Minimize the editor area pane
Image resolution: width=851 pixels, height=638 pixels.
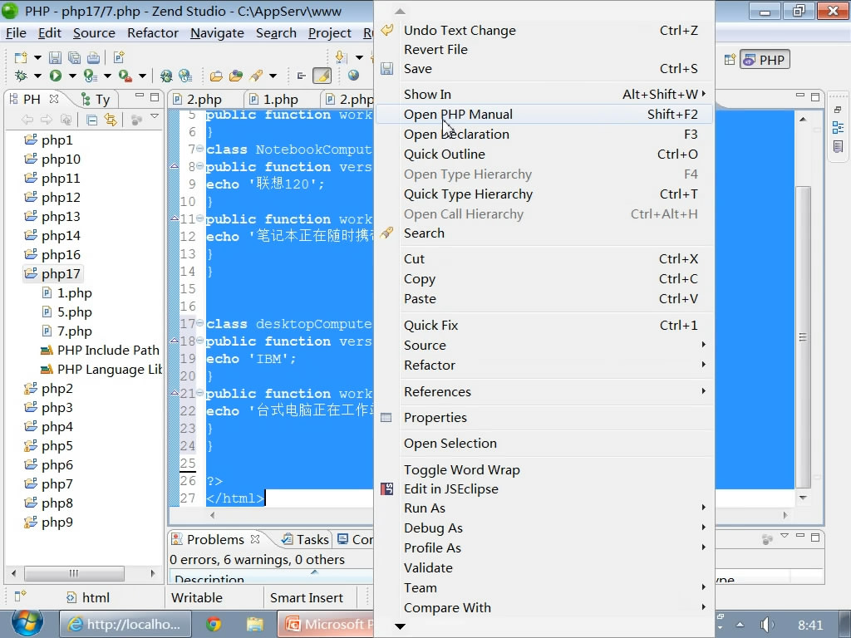800,96
